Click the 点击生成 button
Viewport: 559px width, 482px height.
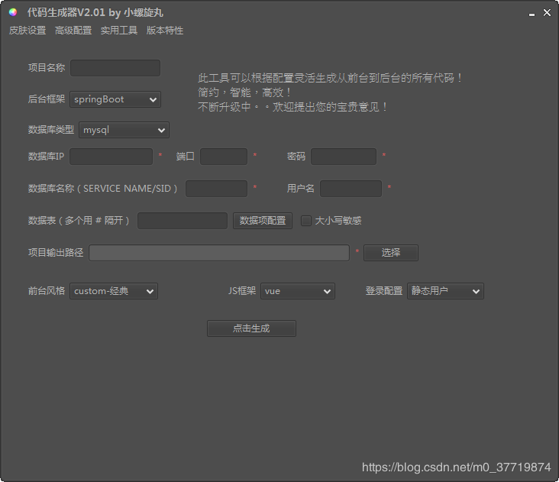tap(251, 328)
